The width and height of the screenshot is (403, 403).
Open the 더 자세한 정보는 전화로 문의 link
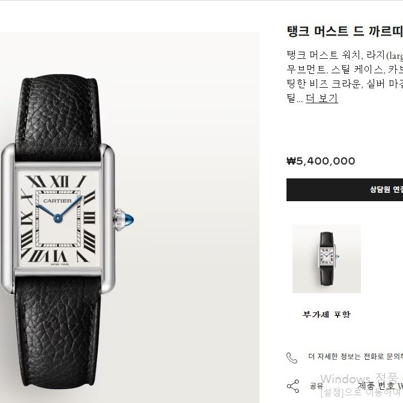pos(356,356)
